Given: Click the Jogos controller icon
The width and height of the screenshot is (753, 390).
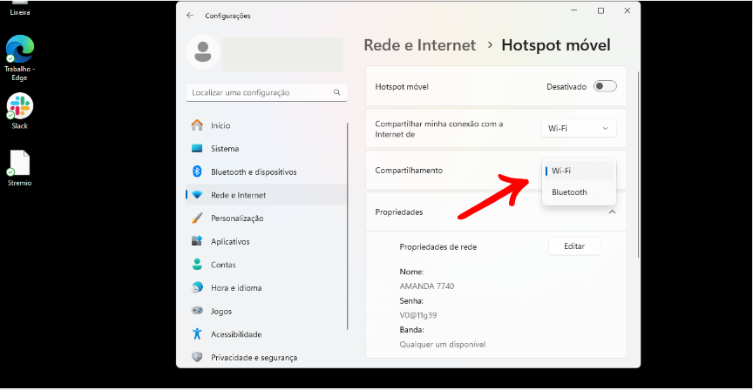Looking at the screenshot, I should point(197,311).
